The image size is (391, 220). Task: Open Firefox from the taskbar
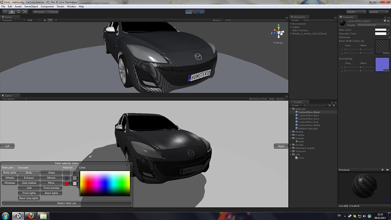pos(31,216)
